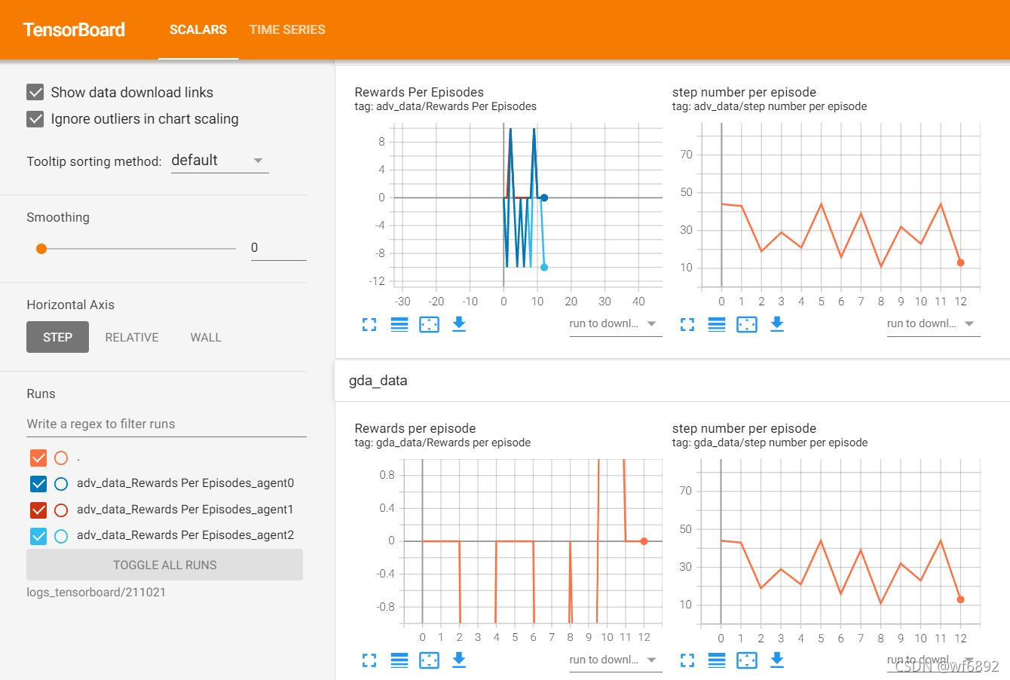Switch to the TIME SERIES tab
This screenshot has height=680, width=1010.
click(x=287, y=30)
